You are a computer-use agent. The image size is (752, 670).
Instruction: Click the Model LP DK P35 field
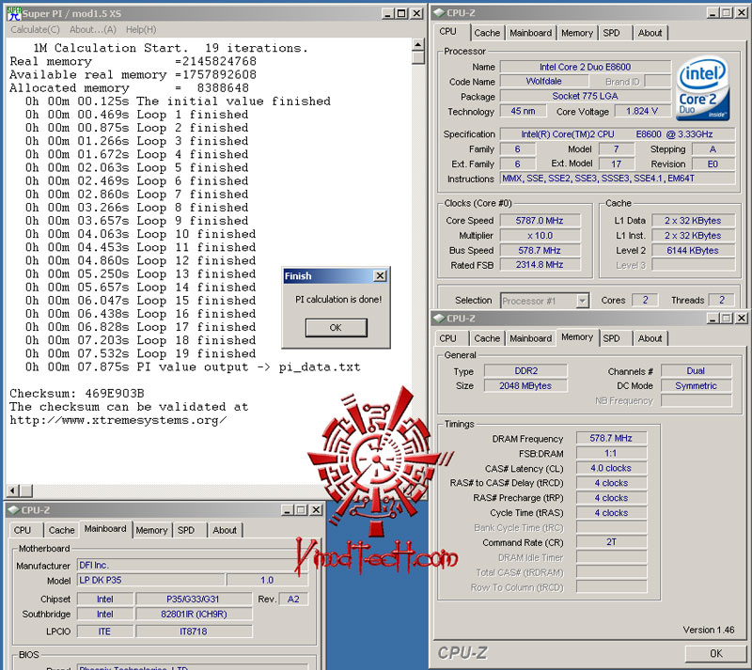pyautogui.click(x=150, y=581)
